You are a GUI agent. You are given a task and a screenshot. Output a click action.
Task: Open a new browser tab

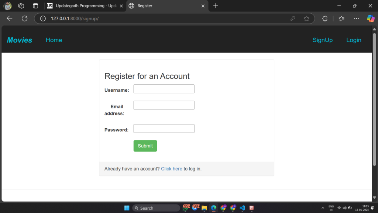coord(216,6)
